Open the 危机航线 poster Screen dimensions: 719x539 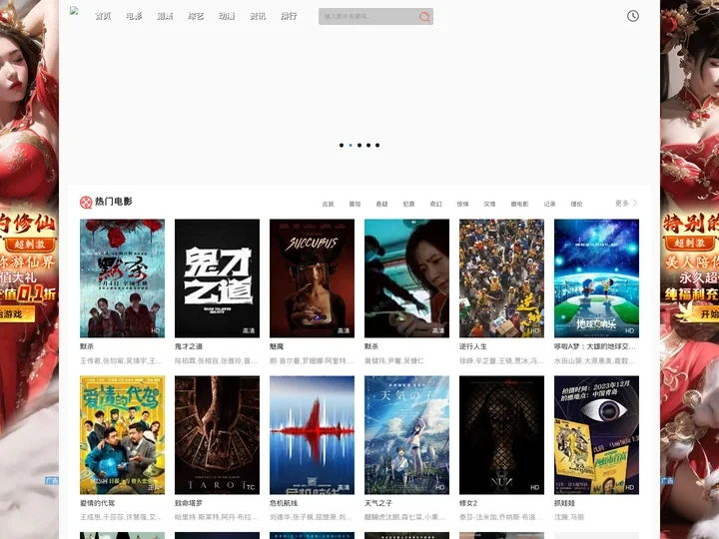(x=312, y=435)
